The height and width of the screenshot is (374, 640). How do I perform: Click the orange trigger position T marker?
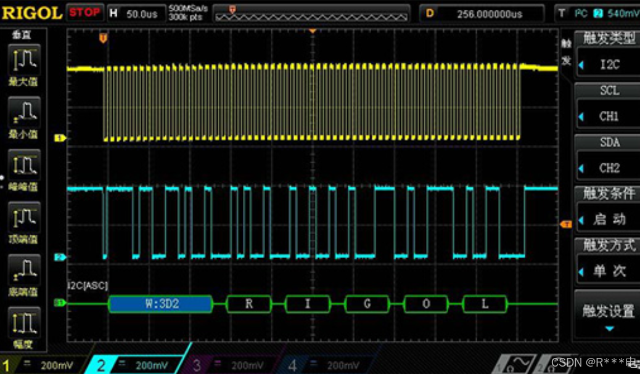(x=103, y=38)
